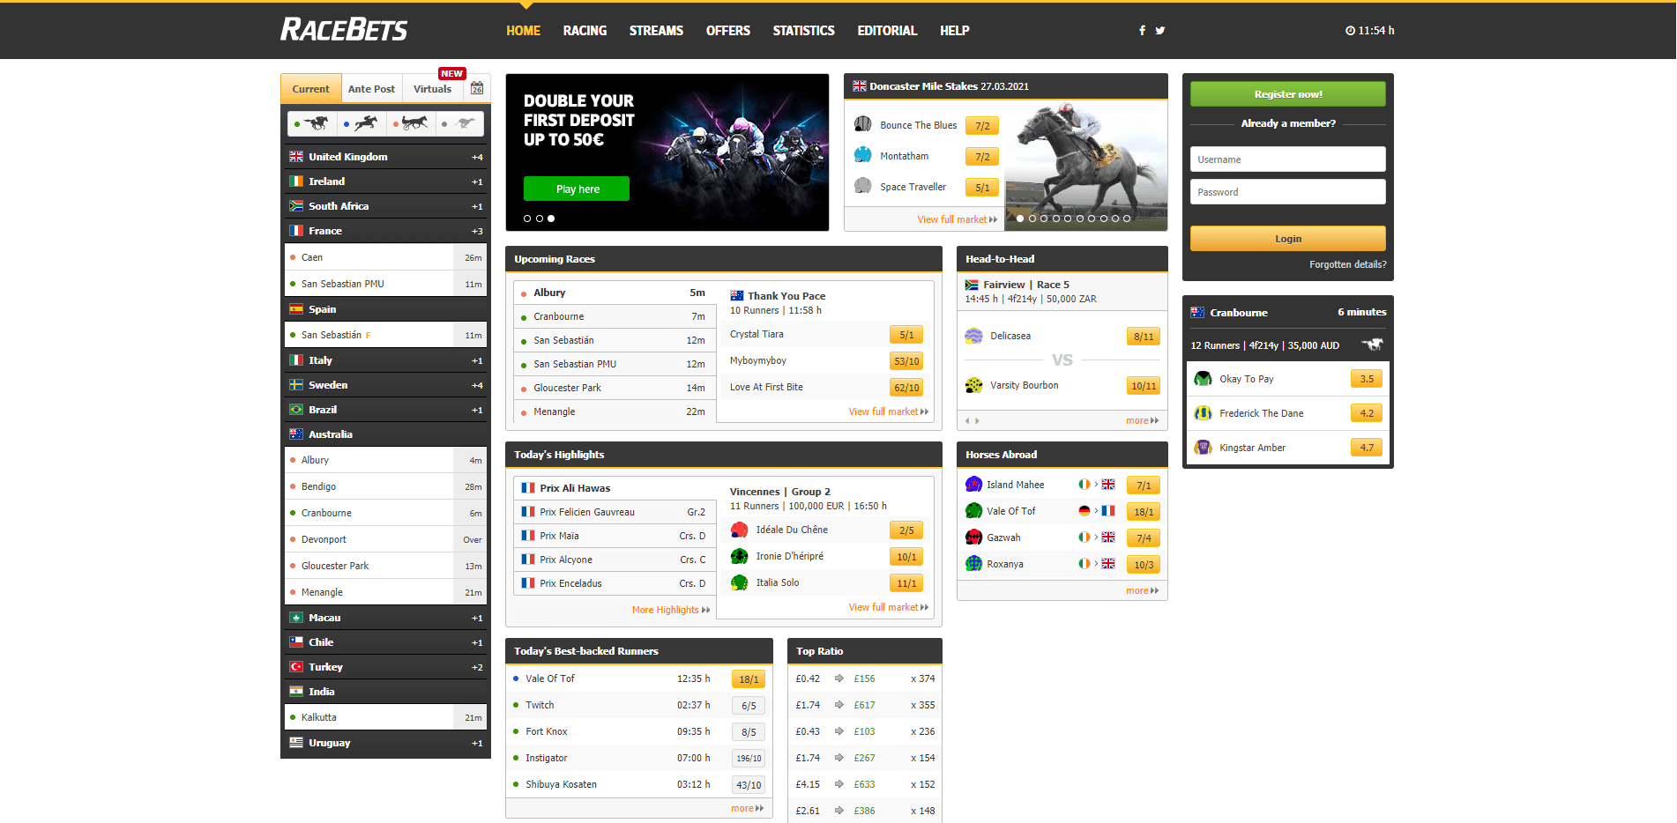The width and height of the screenshot is (1677, 823).
Task: Click the Kingstar Amber silk icon
Action: pyautogui.click(x=1203, y=448)
